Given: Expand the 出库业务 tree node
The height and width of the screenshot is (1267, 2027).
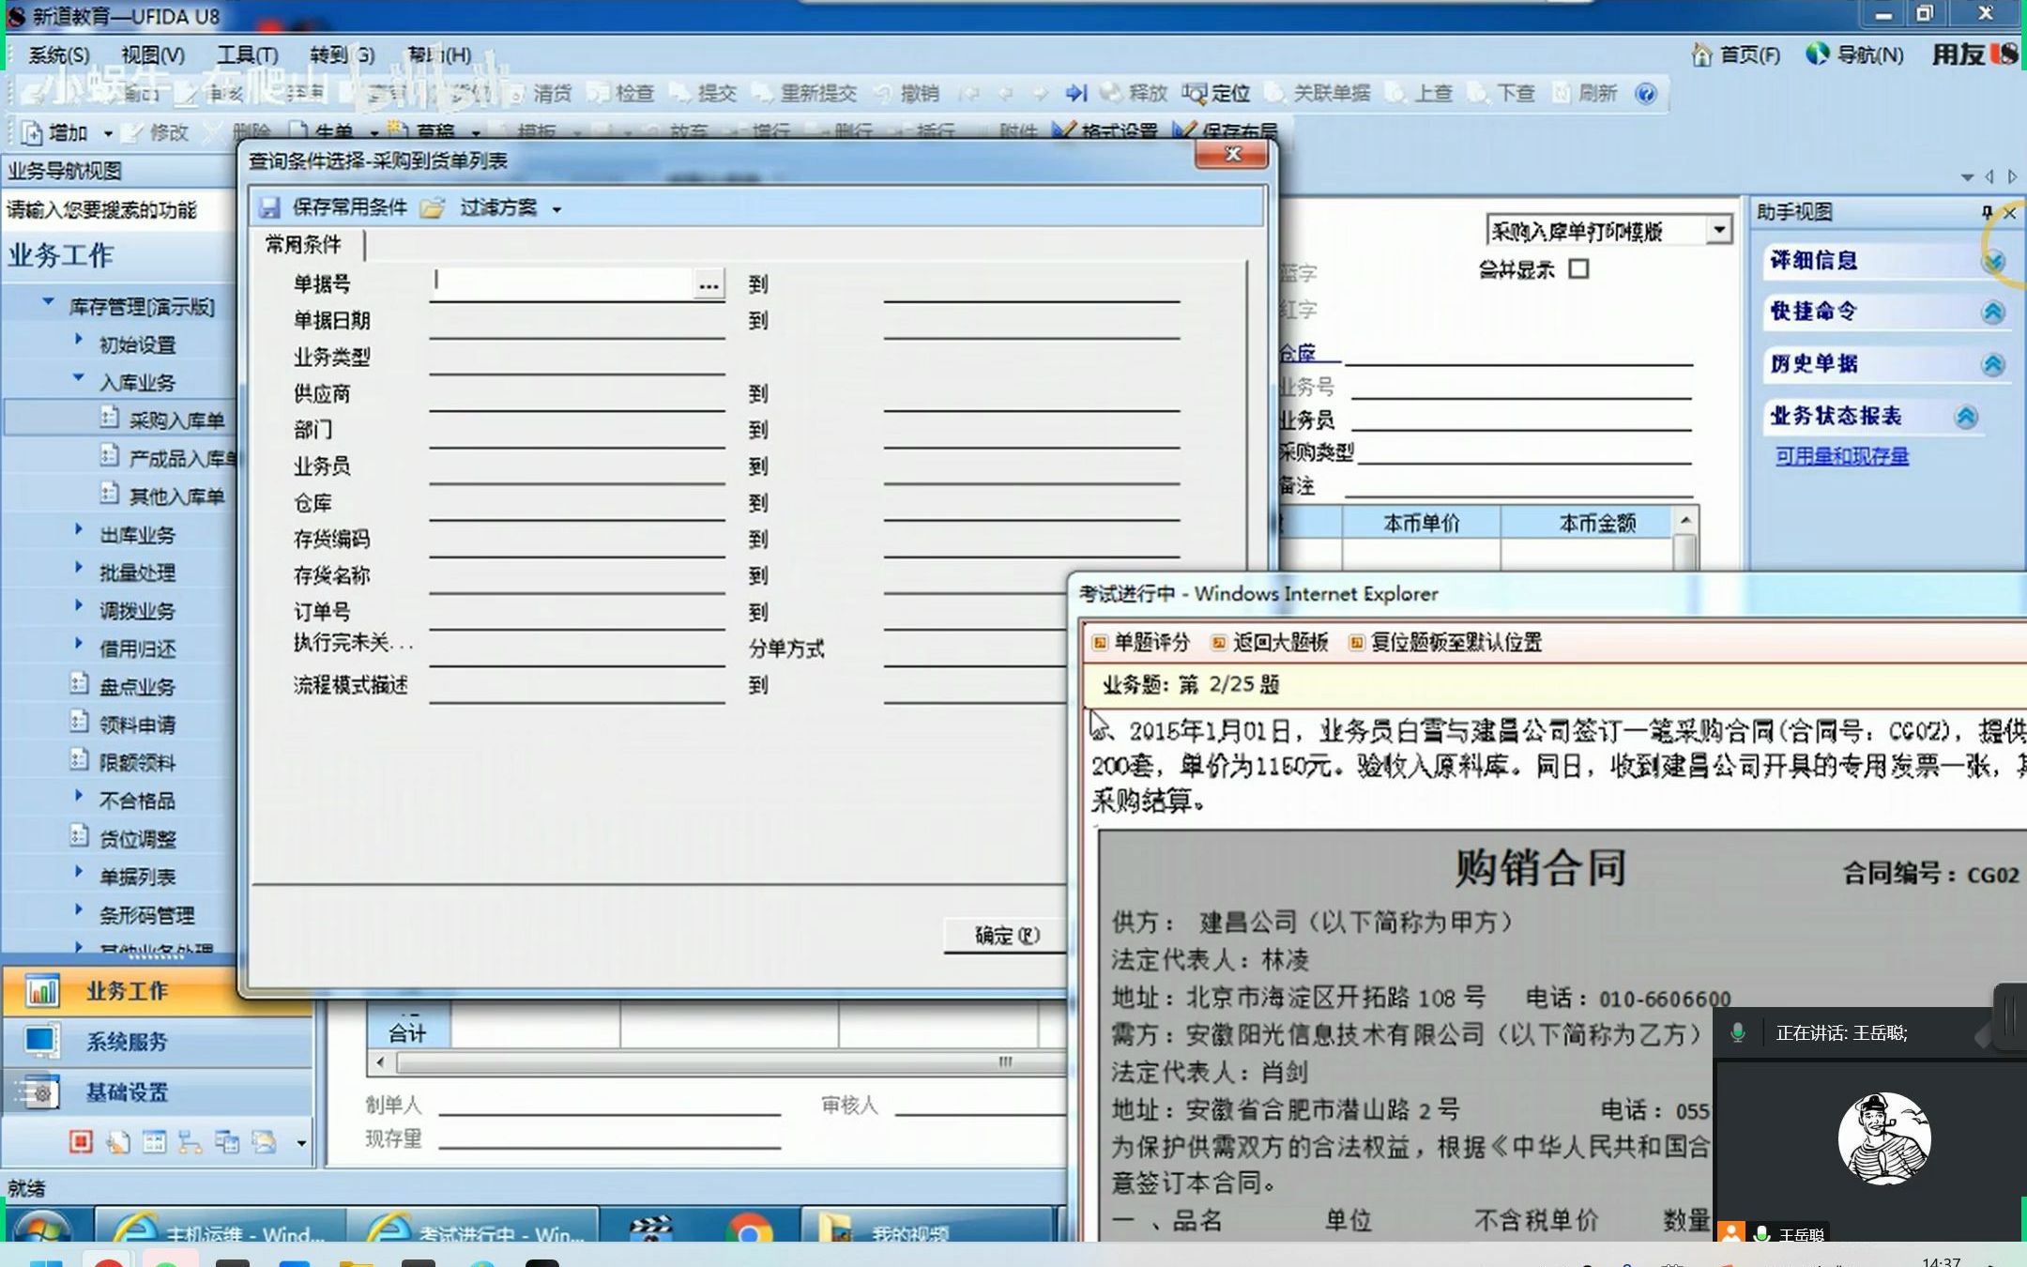Looking at the screenshot, I should 79,530.
